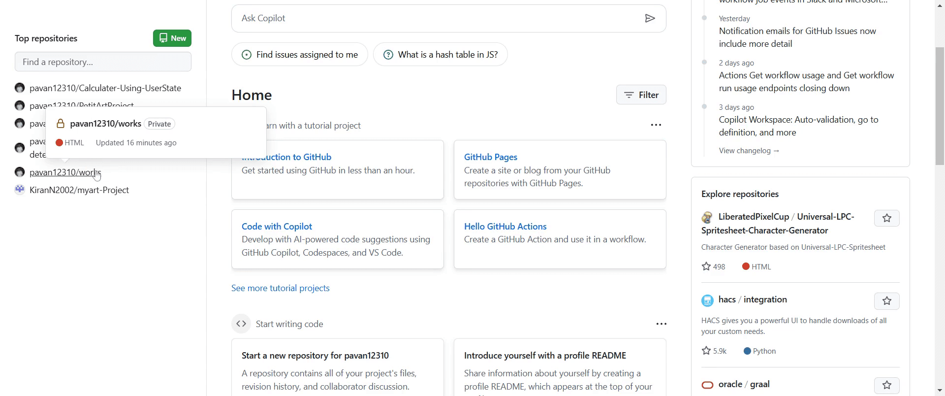Click question mark icon in hash table suggestion
The height and width of the screenshot is (396, 945).
click(388, 55)
